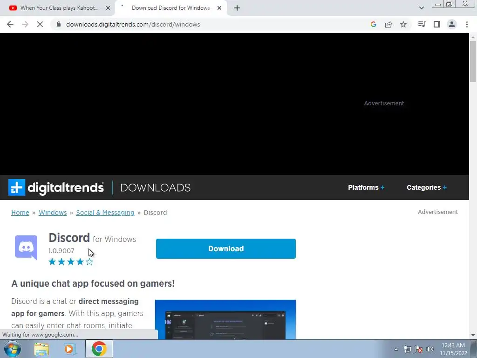Select the Download Discord for Windows tab
This screenshot has height=358, width=477.
point(171,8)
